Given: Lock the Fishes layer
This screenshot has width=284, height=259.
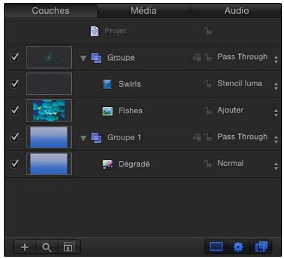Looking at the screenshot, I should pyautogui.click(x=208, y=110).
